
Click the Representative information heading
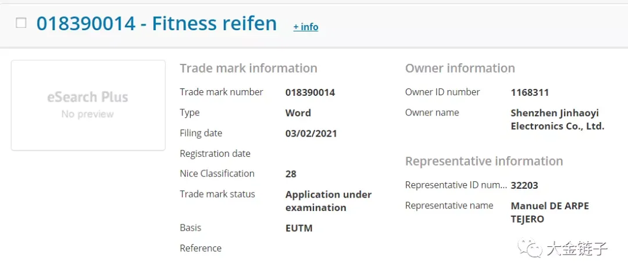[484, 161]
